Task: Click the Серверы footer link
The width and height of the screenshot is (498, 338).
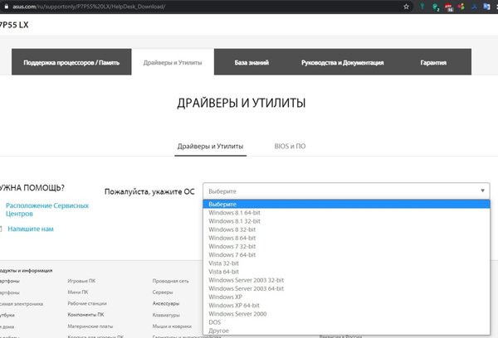Action: 163,292
